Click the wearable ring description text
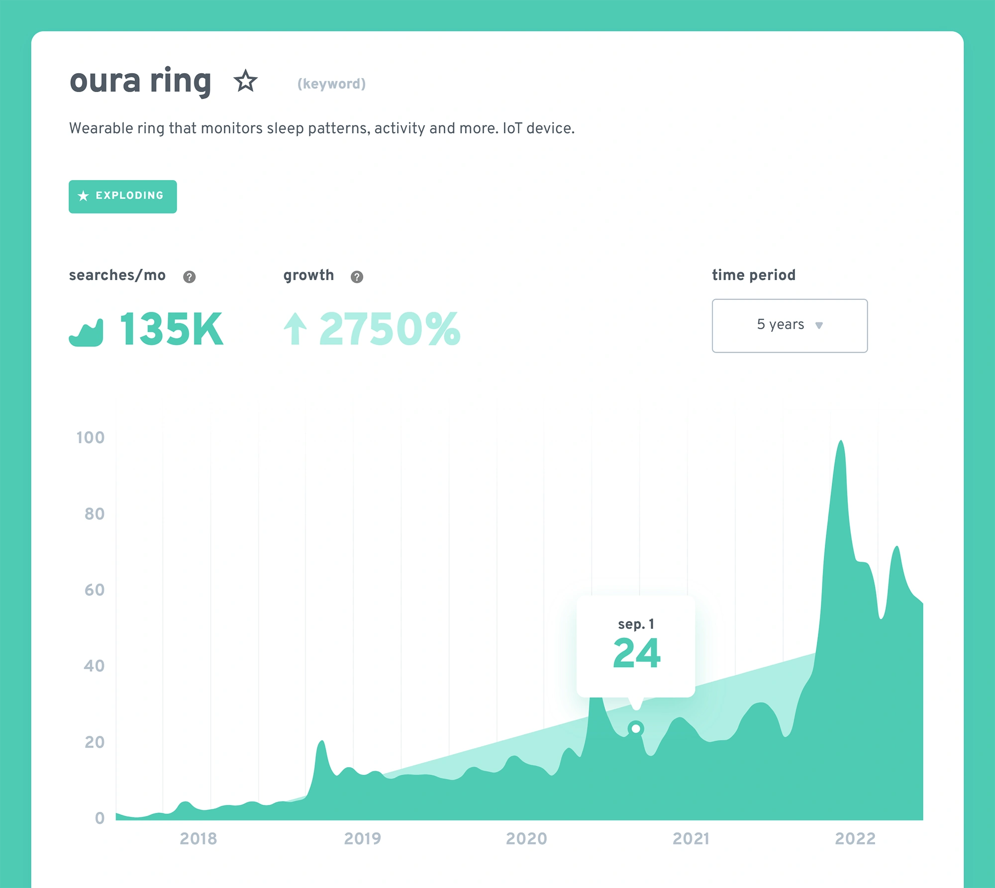Viewport: 995px width, 888px height. click(322, 128)
